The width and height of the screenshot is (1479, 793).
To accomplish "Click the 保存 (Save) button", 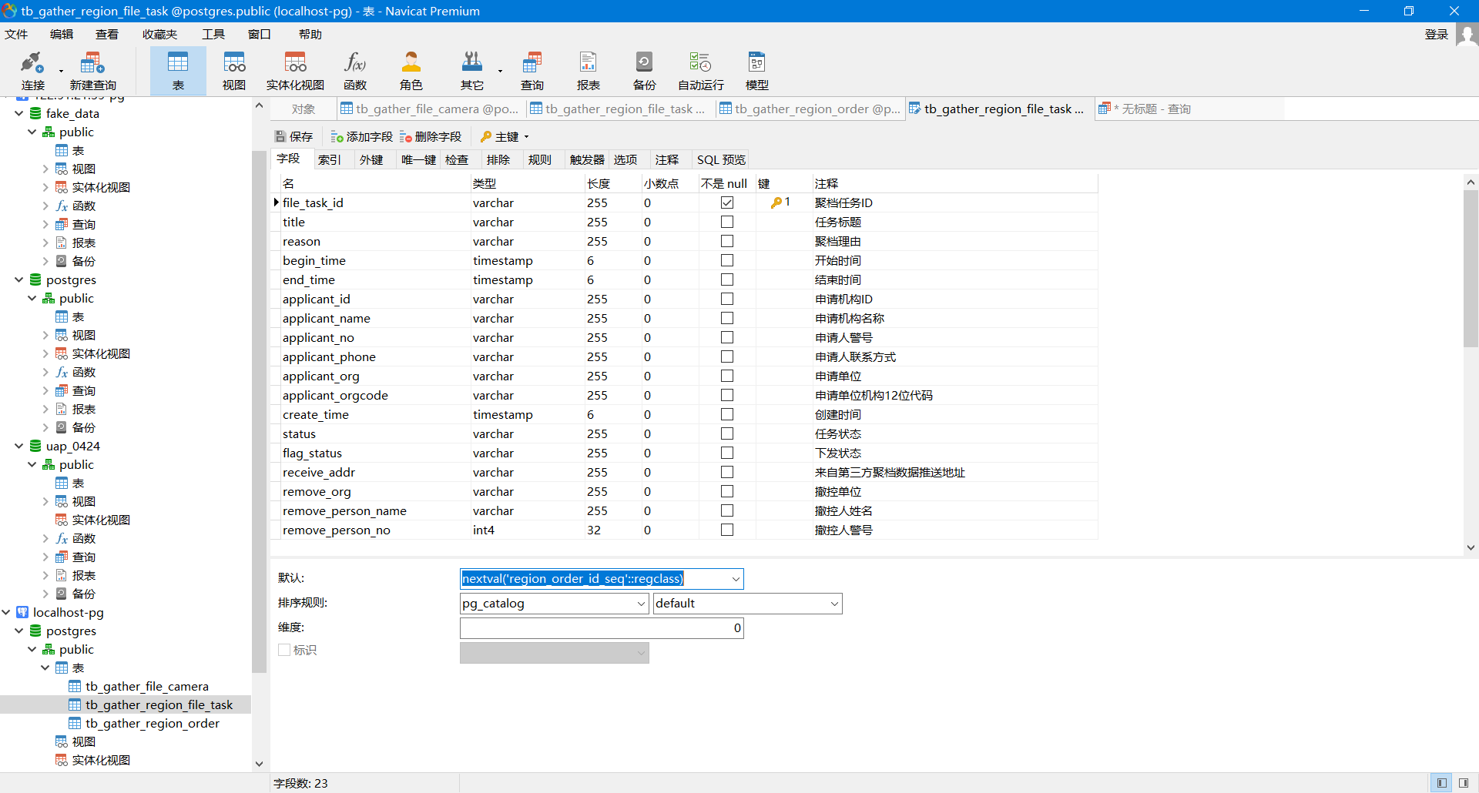I will [x=293, y=136].
